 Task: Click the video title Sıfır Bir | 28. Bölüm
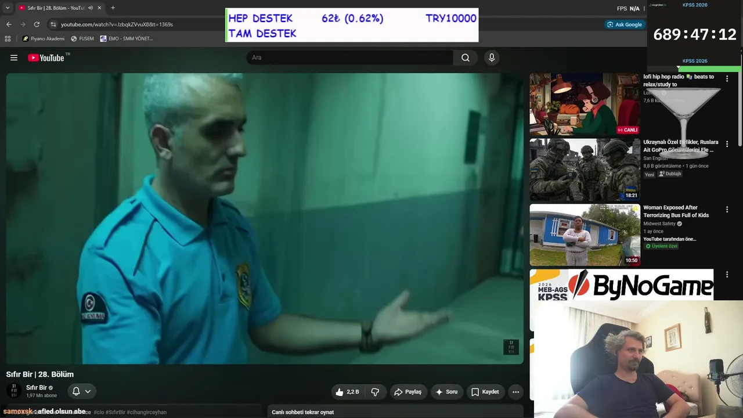coord(40,374)
